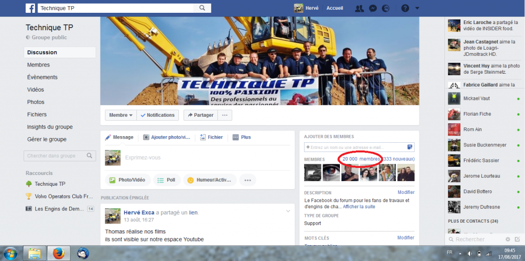
Task: Click the Poll pill button
Action: [167, 180]
